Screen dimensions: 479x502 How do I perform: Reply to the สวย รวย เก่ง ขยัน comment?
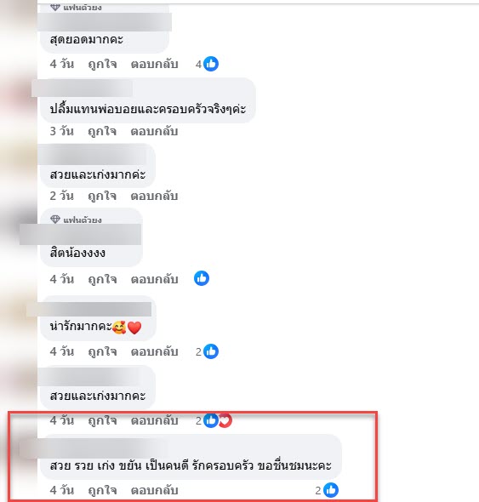pos(154,490)
